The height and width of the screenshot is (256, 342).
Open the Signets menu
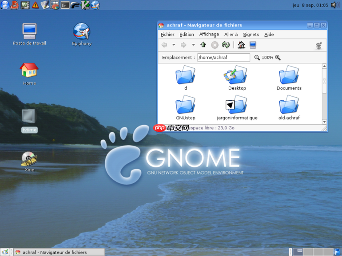tap(251, 34)
